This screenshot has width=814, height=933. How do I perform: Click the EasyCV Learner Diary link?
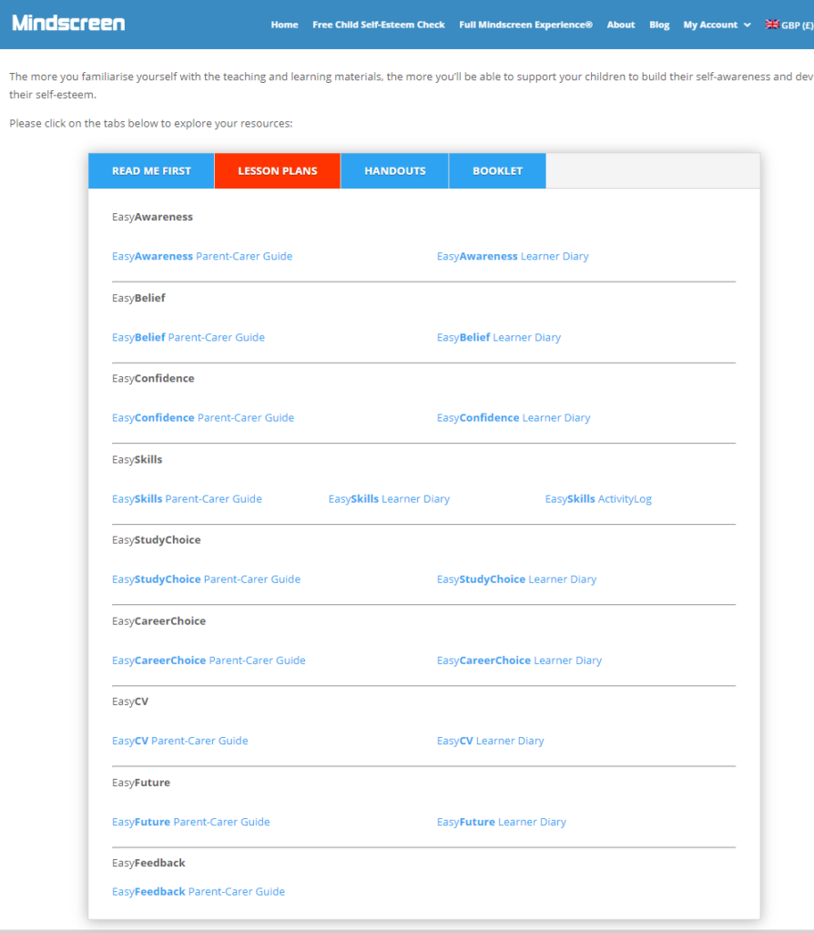point(490,741)
